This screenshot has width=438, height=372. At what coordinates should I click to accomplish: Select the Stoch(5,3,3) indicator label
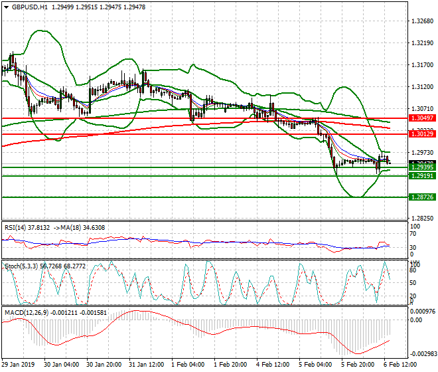coord(45,266)
